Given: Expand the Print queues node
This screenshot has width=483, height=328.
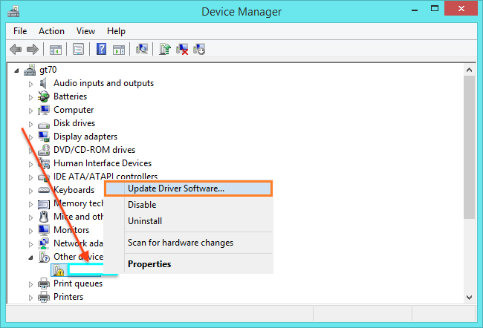Looking at the screenshot, I should point(30,285).
